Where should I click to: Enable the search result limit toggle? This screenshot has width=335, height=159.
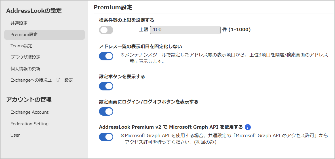[106, 30]
